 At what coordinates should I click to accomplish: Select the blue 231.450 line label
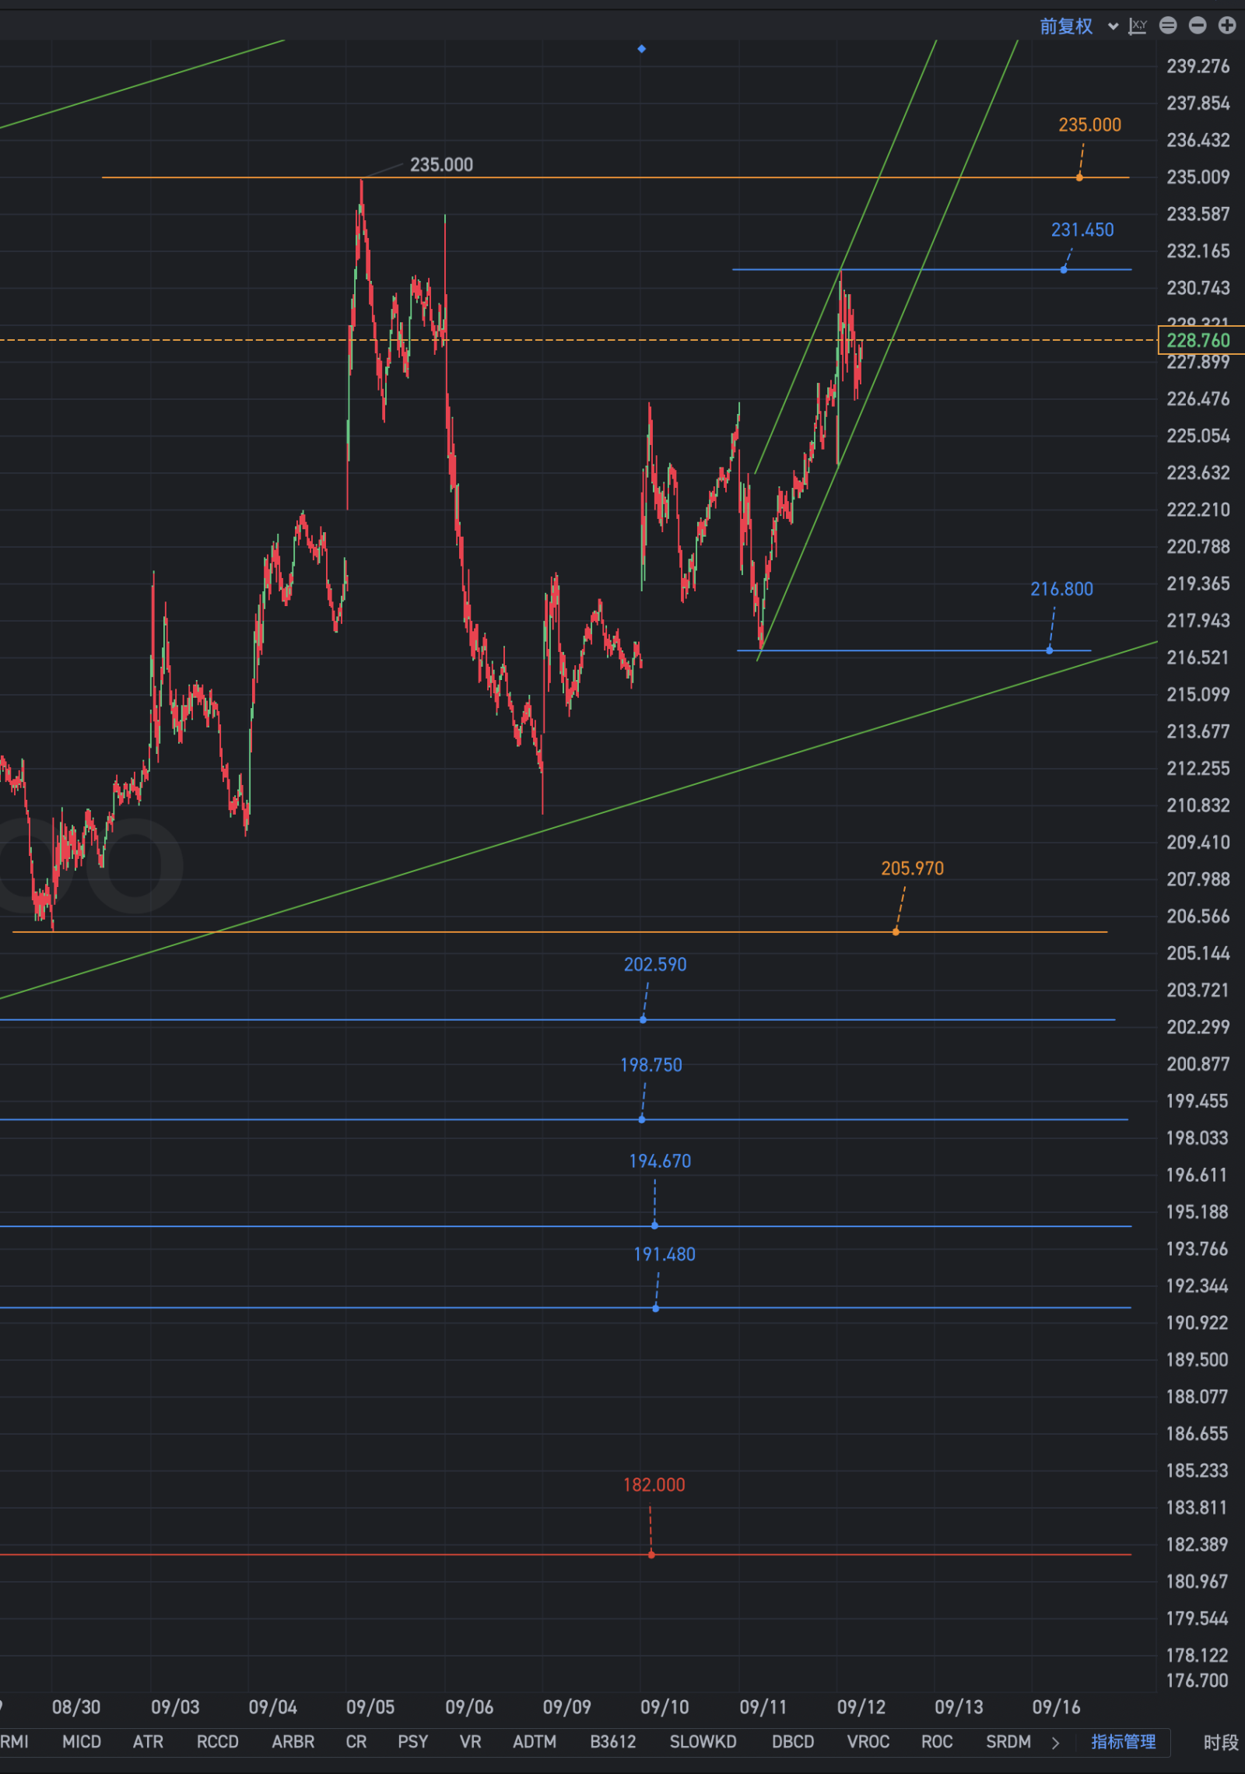pos(1082,230)
